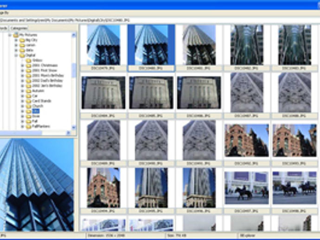Select the DSC10486.JPG stone building thumbnail
Viewport: 320px width, 240px height.
(199, 93)
